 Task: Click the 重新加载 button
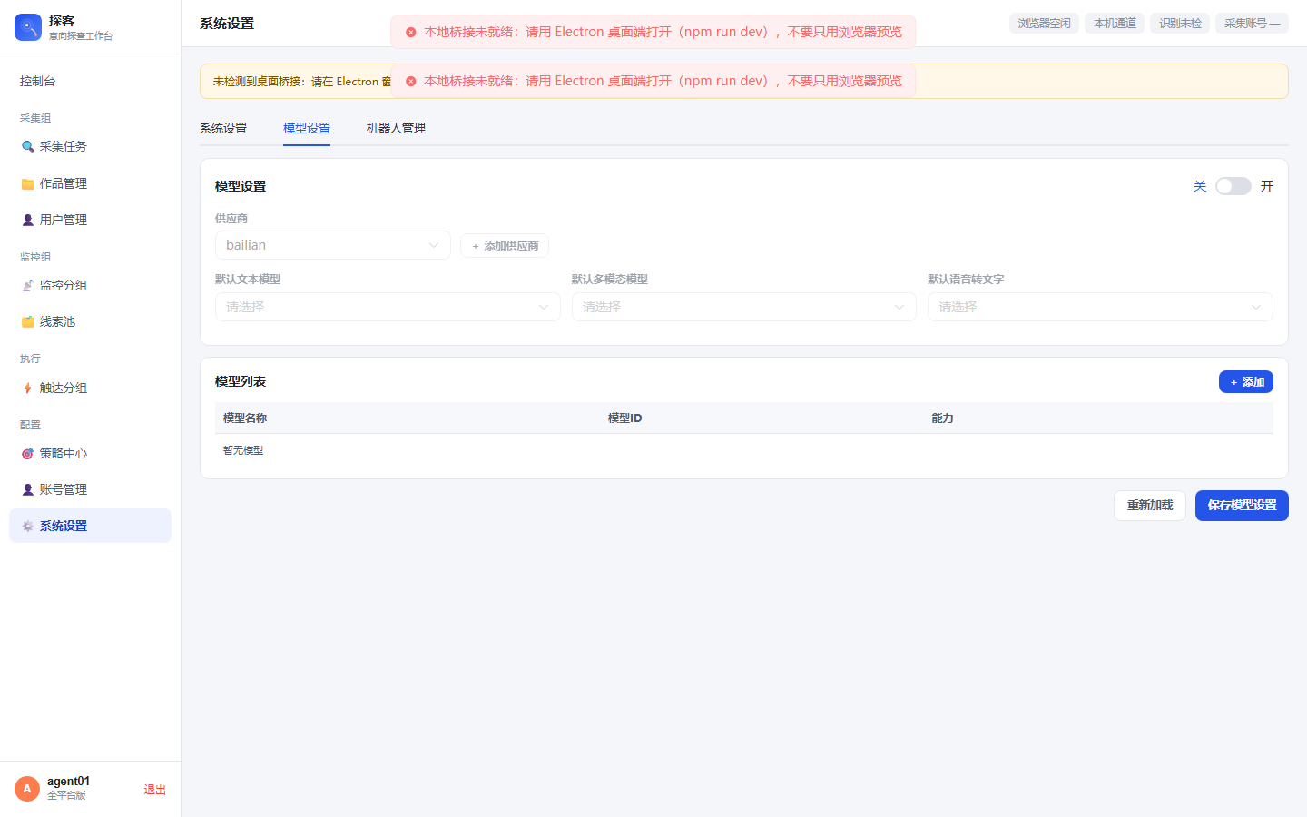(x=1150, y=506)
